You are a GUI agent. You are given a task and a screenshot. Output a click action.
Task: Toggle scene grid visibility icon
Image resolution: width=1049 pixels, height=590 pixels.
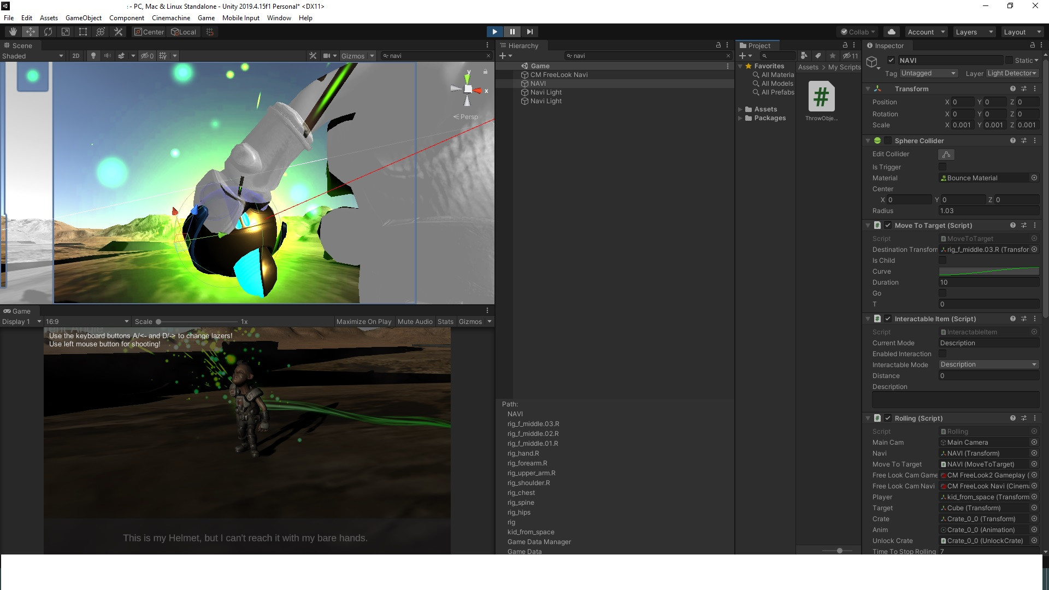click(x=163, y=56)
